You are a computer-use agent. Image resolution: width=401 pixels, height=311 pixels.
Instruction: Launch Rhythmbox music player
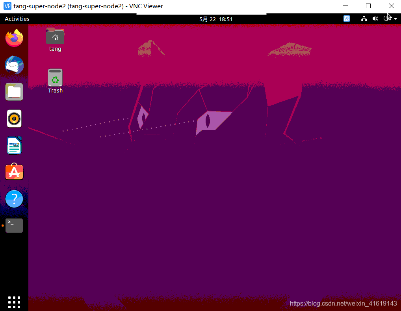14,118
